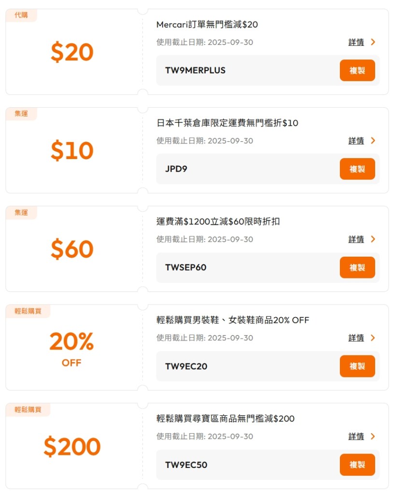
Task: View details of $200 treasure zone coupon
Action: point(356,437)
